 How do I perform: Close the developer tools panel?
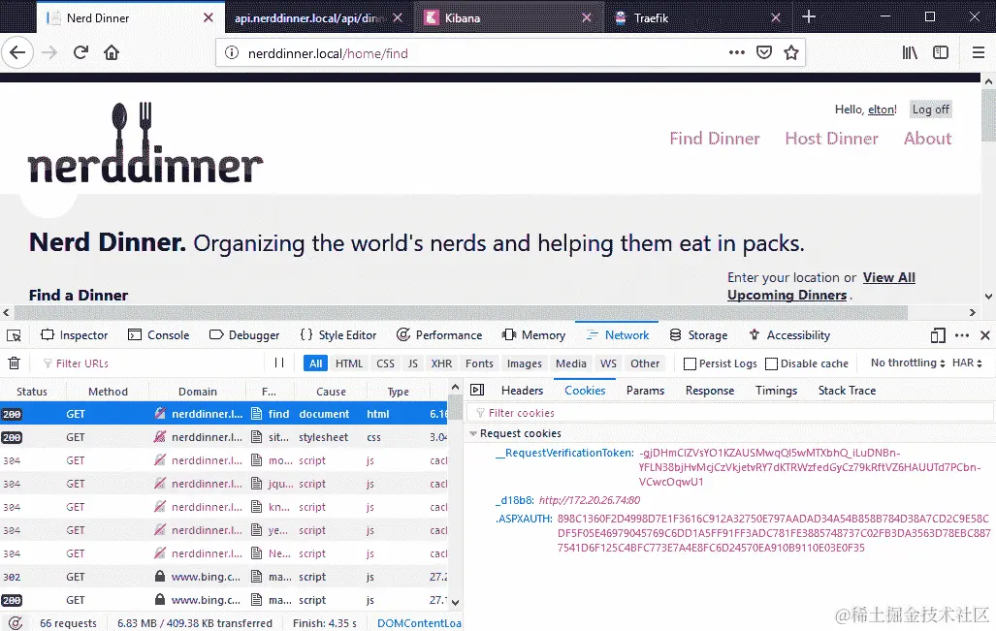[985, 335]
